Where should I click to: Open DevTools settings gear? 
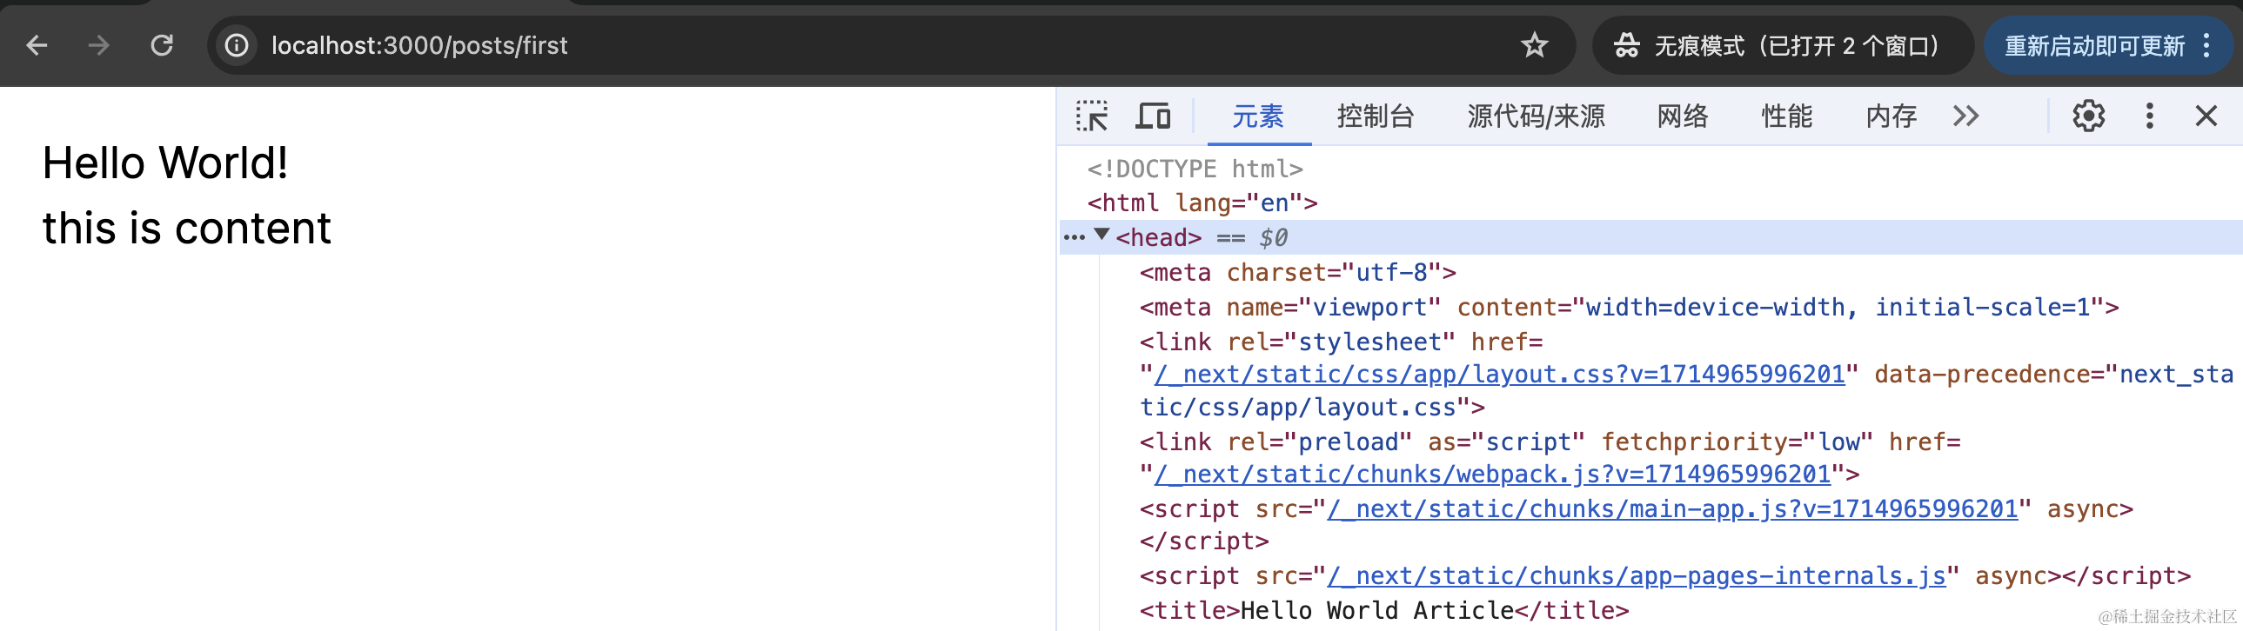pyautogui.click(x=2088, y=116)
